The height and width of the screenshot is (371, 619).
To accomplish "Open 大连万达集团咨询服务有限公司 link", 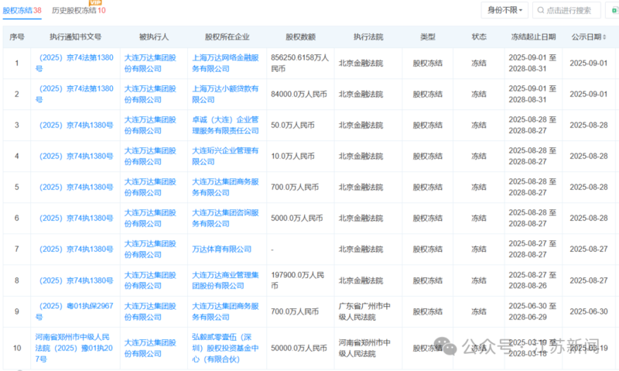I will tap(225, 218).
